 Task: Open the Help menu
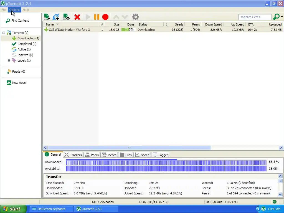tap(26, 10)
